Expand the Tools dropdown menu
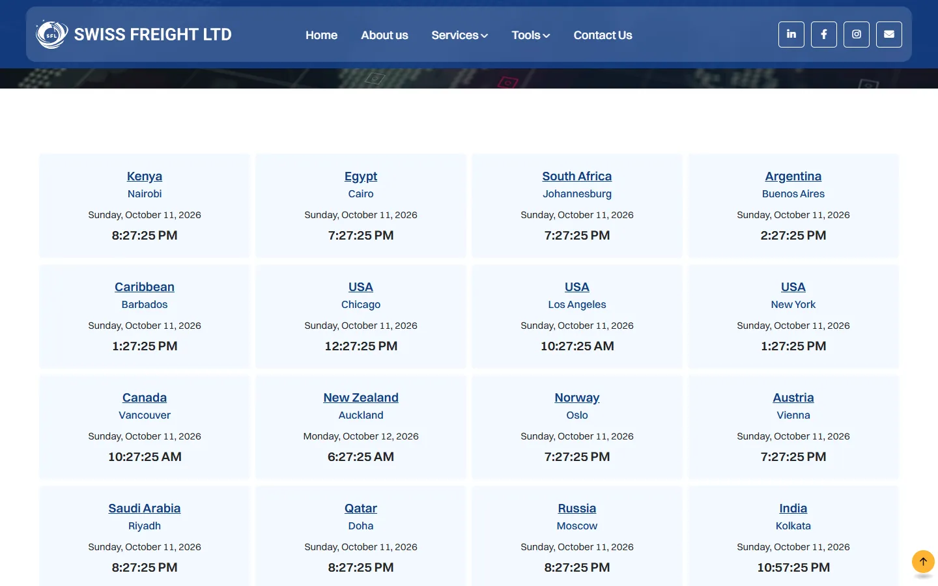938x586 pixels. [x=531, y=35]
